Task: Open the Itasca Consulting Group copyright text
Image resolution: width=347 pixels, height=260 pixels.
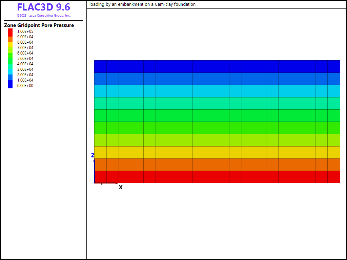Action: pos(43,16)
